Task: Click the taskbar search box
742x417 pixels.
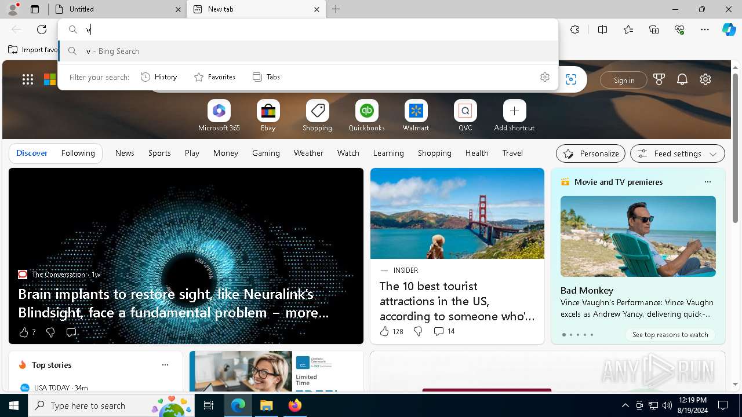Action: [x=112, y=405]
